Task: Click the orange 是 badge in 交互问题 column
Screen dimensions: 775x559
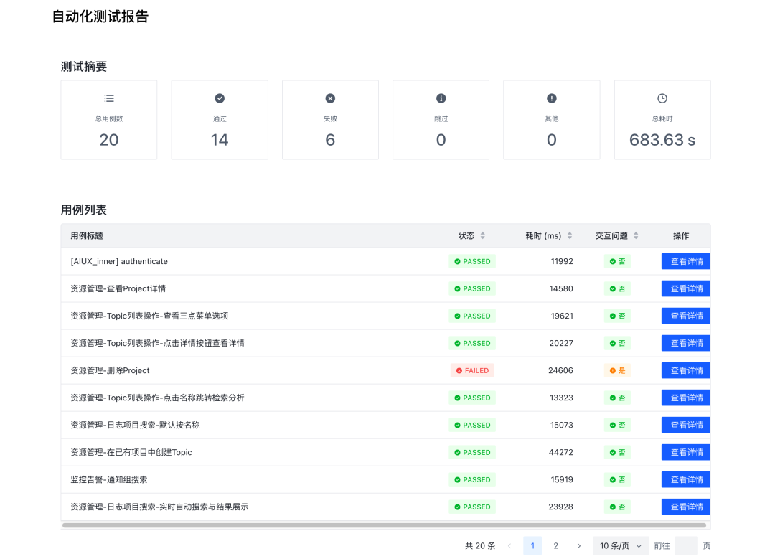Action: pos(617,371)
